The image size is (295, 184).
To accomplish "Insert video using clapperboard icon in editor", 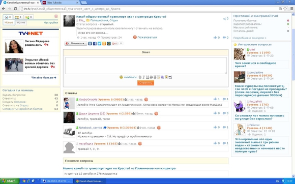I will click(170, 77).
